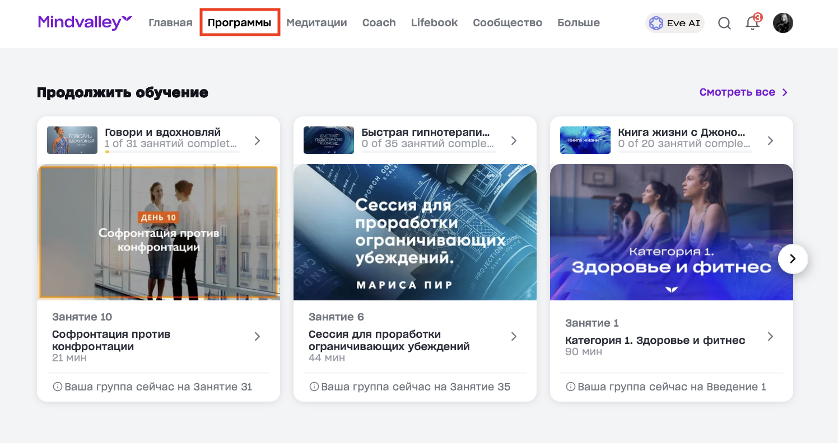Open the search magnifier icon
The height and width of the screenshot is (443, 838).
click(x=724, y=23)
